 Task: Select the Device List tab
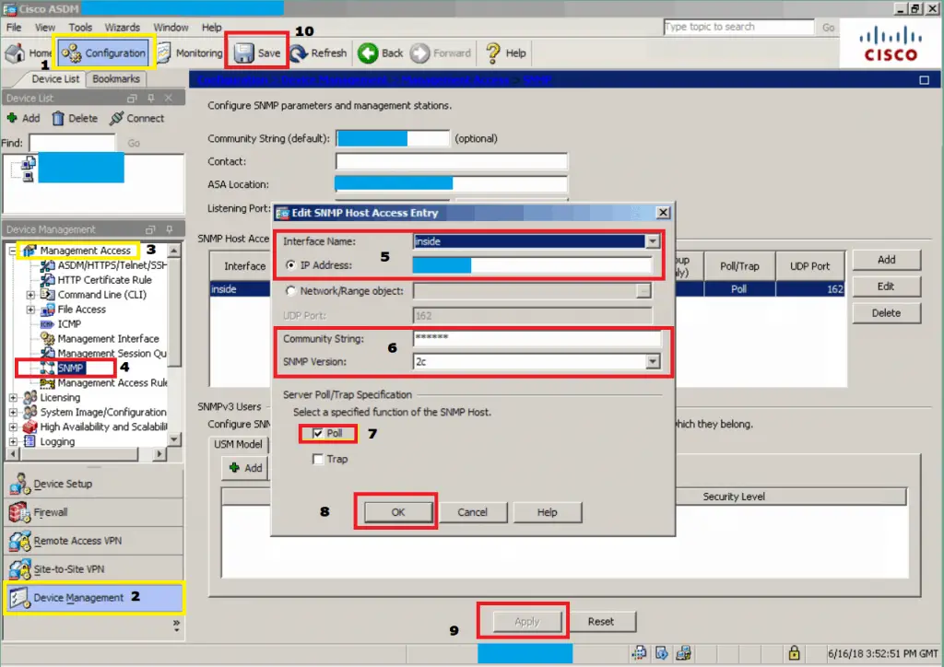(x=54, y=79)
